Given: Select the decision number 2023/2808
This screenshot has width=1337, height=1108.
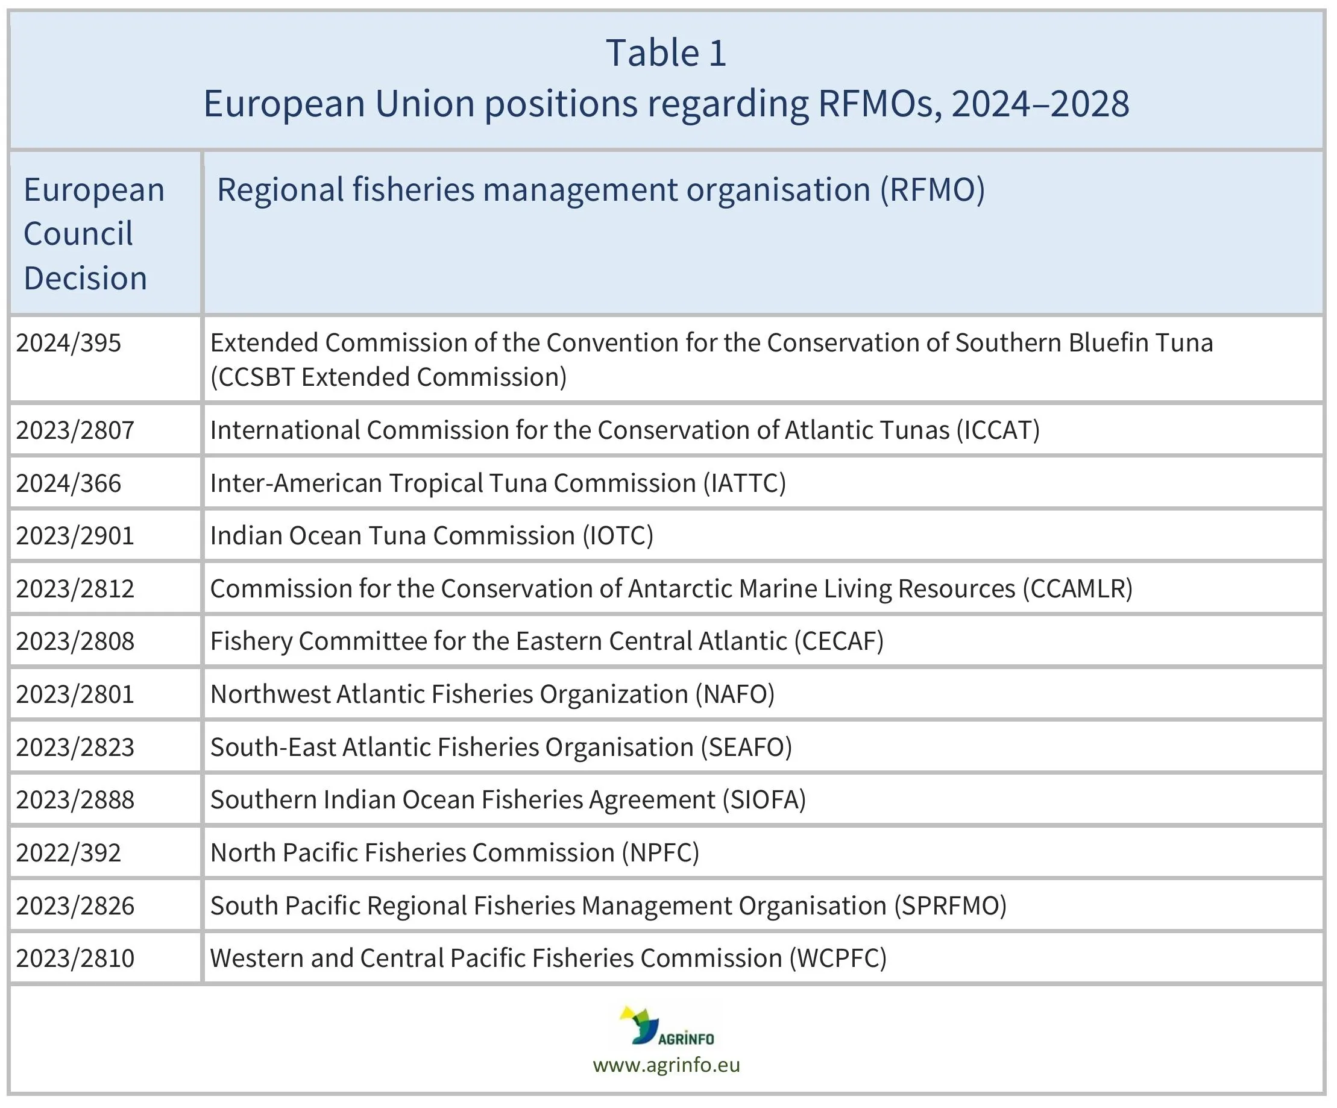Looking at the screenshot, I should click(75, 641).
